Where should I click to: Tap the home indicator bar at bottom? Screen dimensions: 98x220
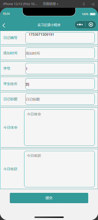point(49,217)
